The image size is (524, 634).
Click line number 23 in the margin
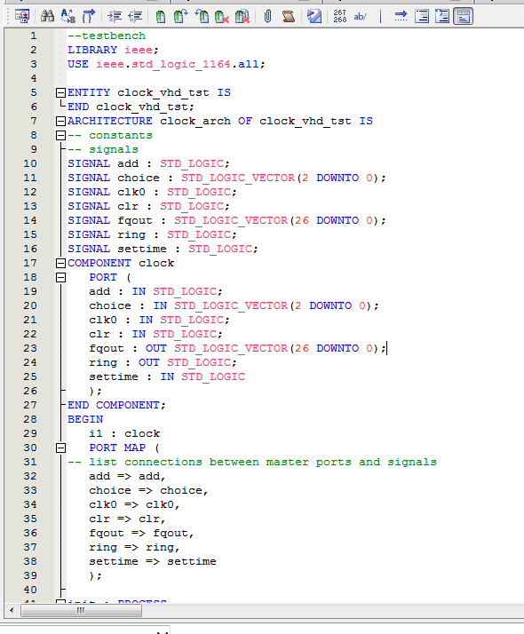coord(30,348)
